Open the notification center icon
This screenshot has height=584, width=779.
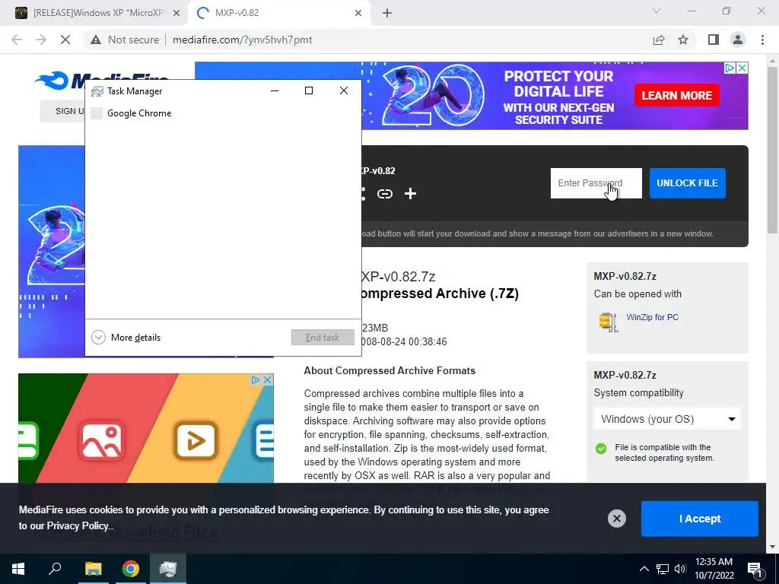point(755,570)
